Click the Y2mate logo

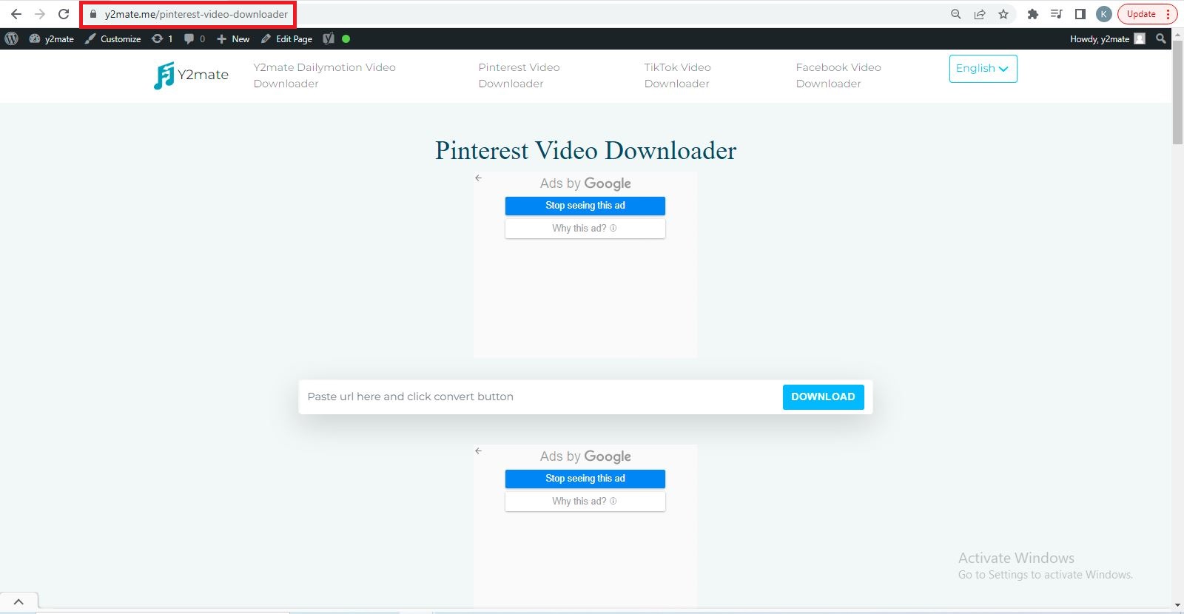(191, 75)
